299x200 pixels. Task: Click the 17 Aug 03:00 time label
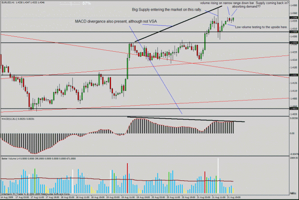click(x=22, y=197)
